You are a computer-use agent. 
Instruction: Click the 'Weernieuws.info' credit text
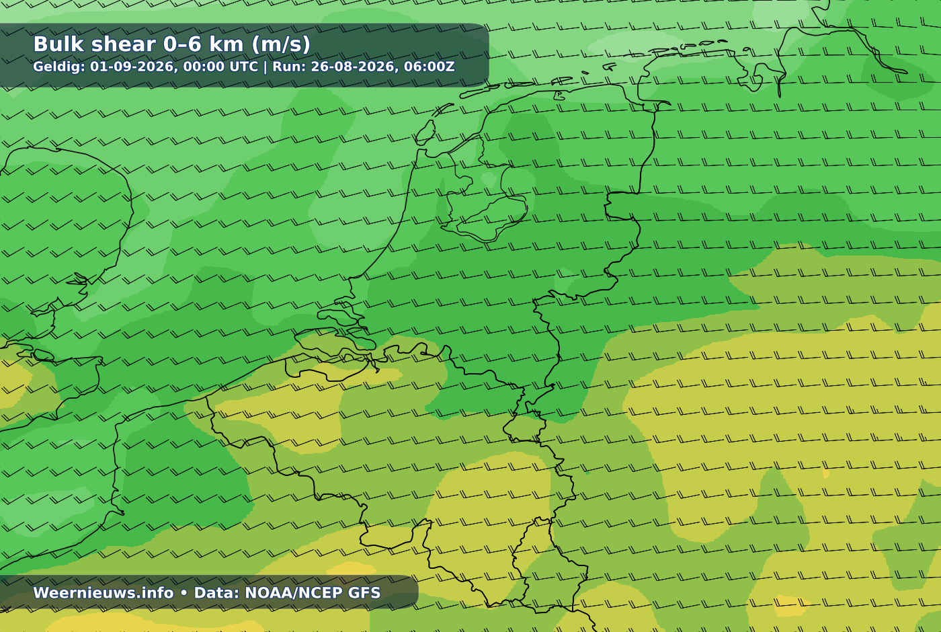(x=104, y=593)
